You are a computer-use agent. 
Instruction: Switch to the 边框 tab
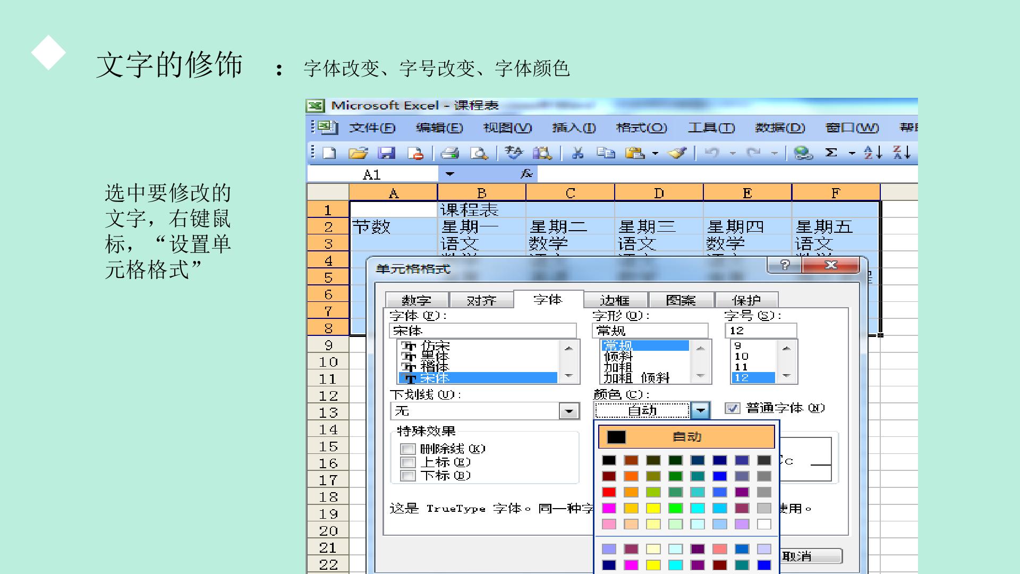tap(615, 300)
